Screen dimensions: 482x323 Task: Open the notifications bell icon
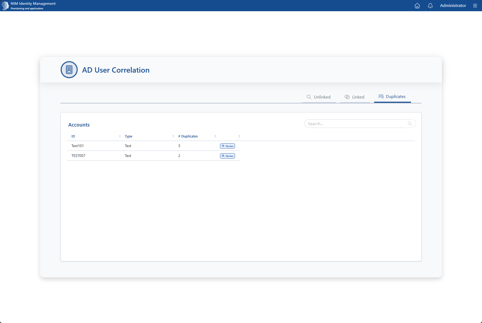pyautogui.click(x=430, y=6)
